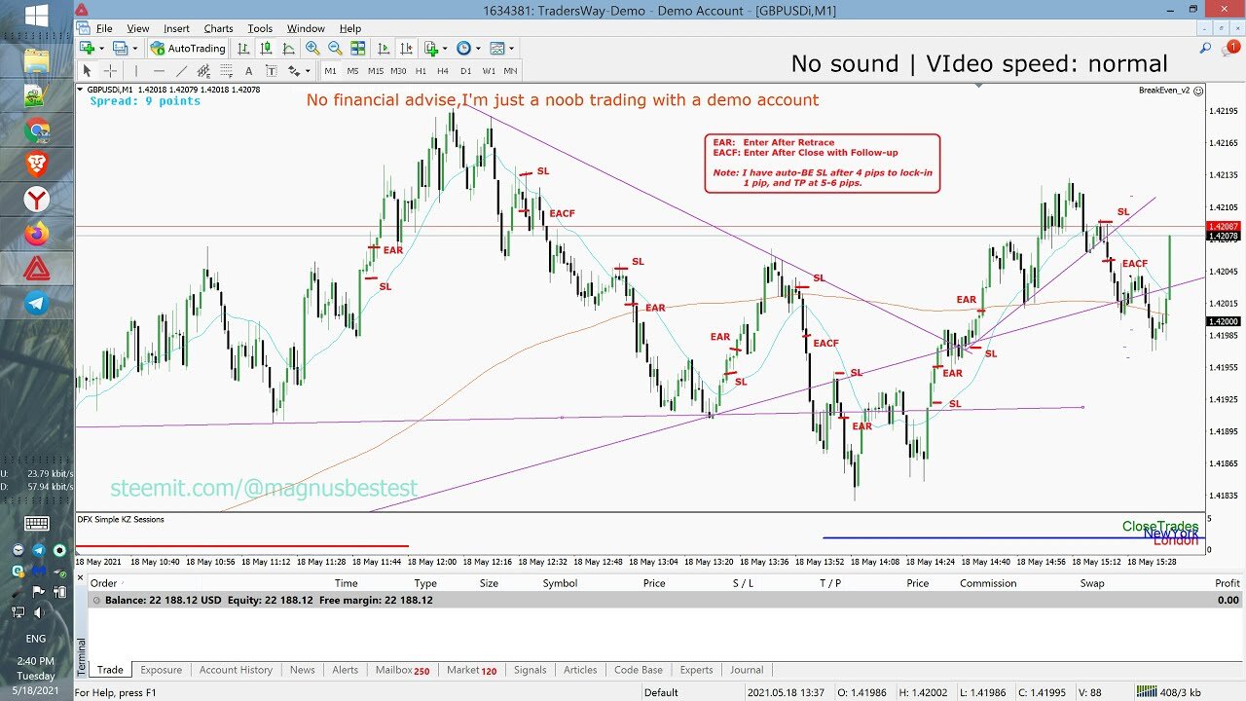
Task: Open the Periods clock icon
Action: coord(463,48)
